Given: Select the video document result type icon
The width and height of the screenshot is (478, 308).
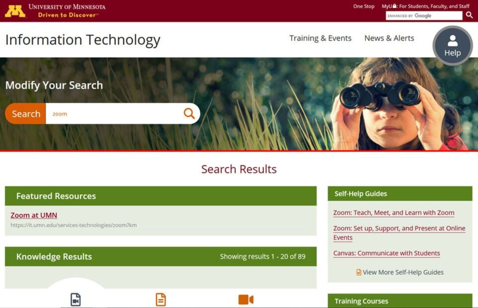Looking at the screenshot, I should coord(76,300).
